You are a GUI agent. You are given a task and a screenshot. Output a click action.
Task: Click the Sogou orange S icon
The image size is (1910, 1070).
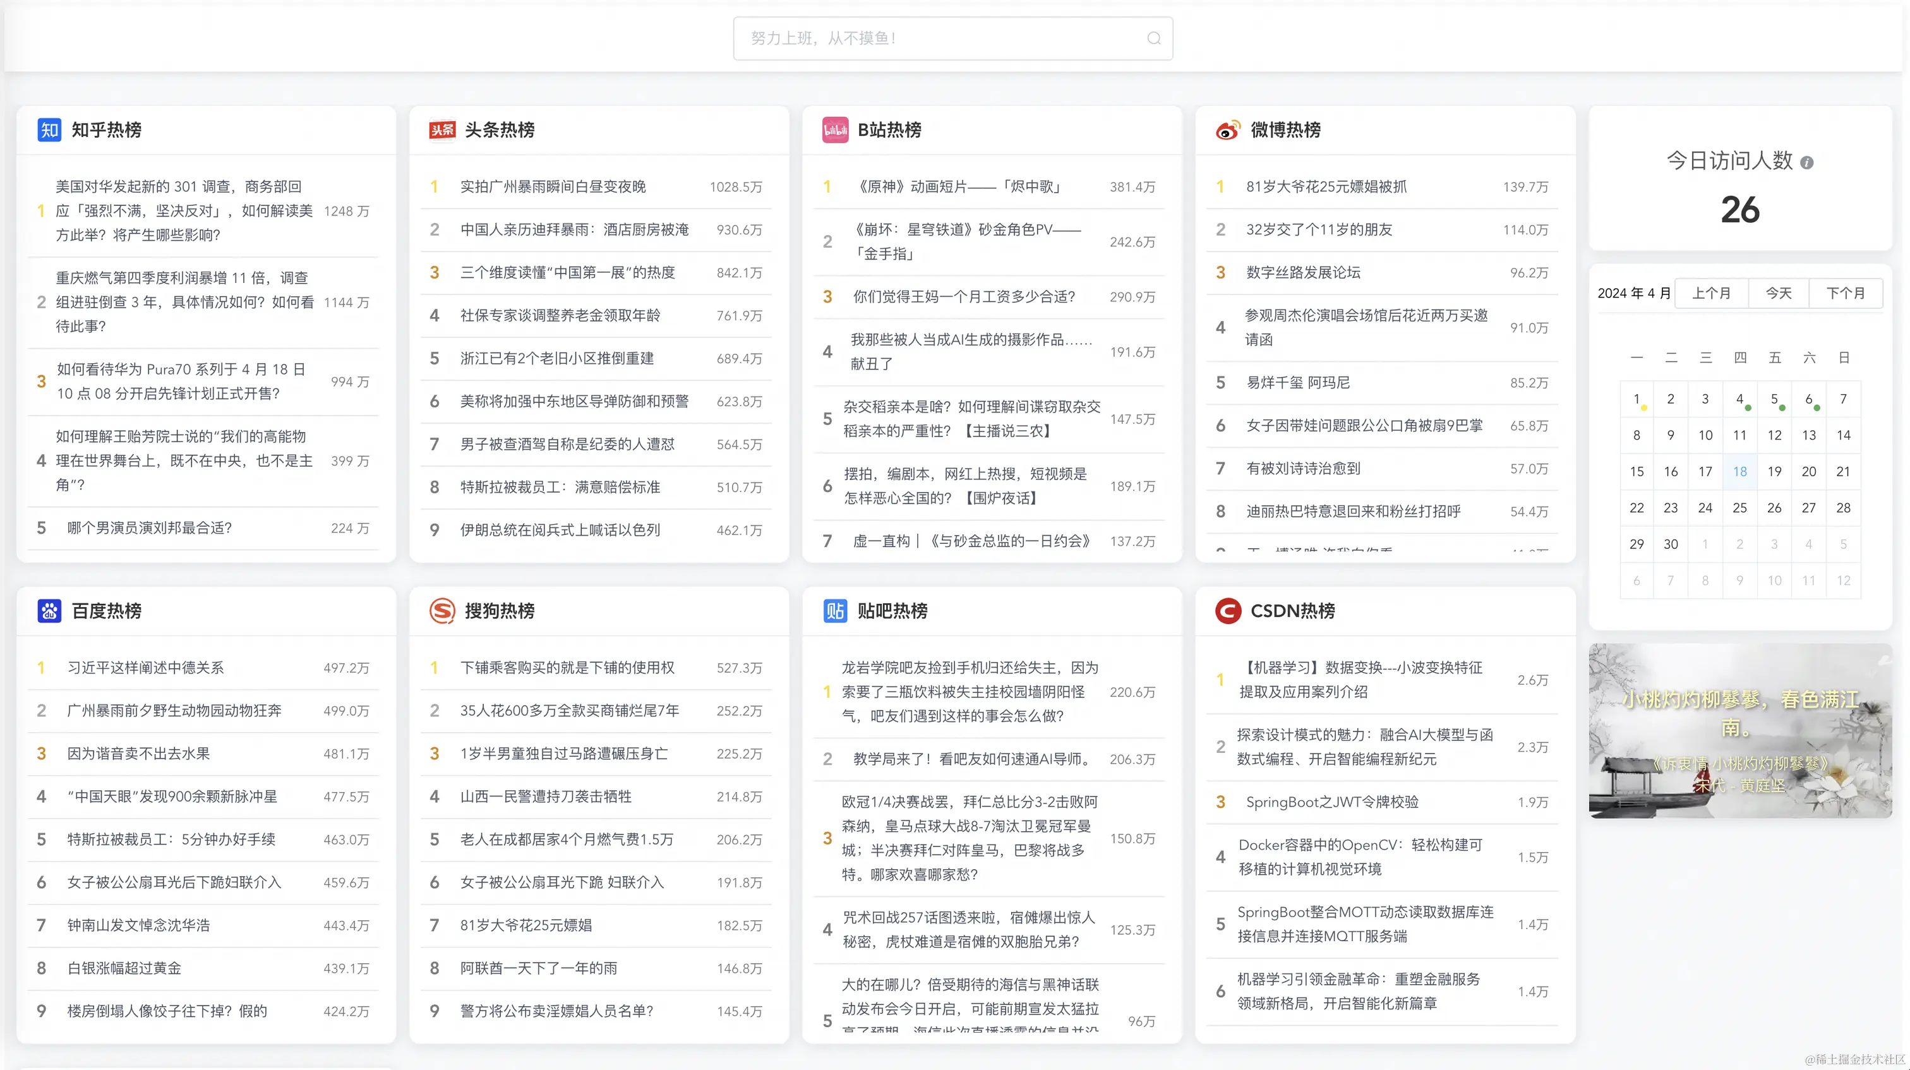click(x=442, y=611)
